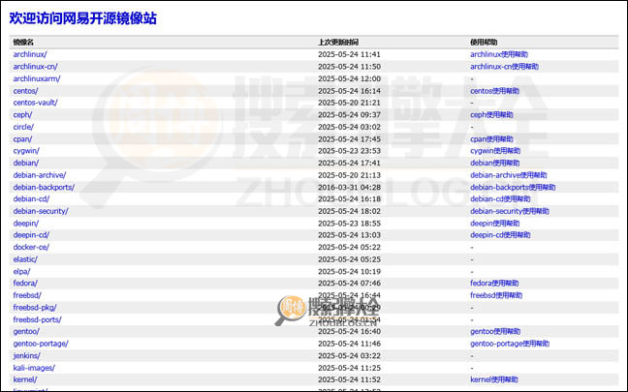The height and width of the screenshot is (392, 628).
Task: Go to the gentoo-portage/ mirror
Action: coord(41,344)
